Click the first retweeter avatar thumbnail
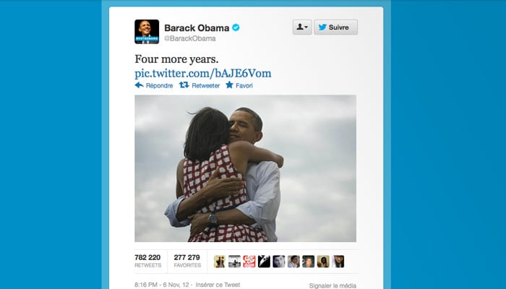Screen dimensions: 506x289 (220, 262)
